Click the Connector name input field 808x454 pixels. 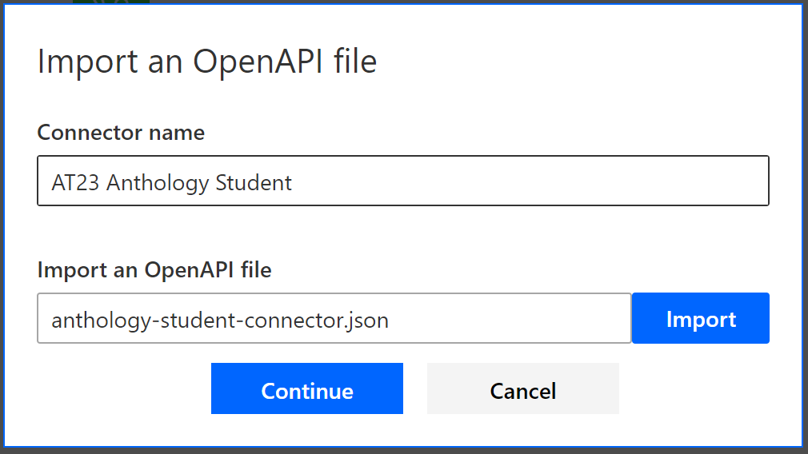pos(403,181)
